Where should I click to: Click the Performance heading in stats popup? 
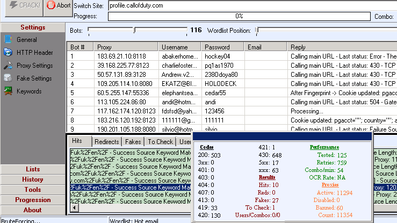click(x=324, y=147)
